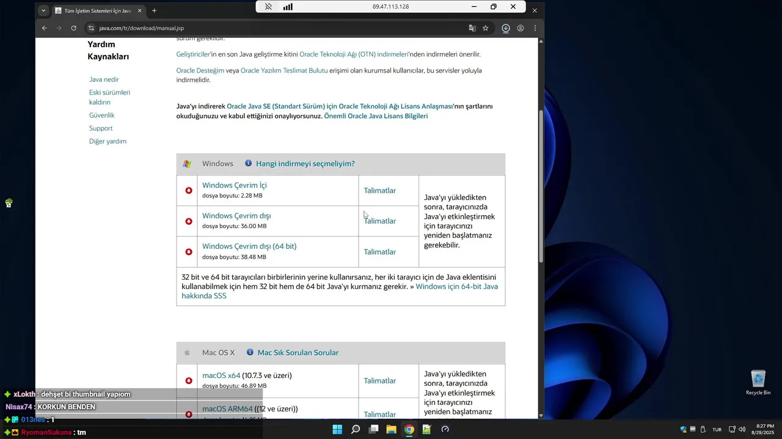Open the Recycle Bin desktop icon
782x439 pixels.
pyautogui.click(x=758, y=383)
